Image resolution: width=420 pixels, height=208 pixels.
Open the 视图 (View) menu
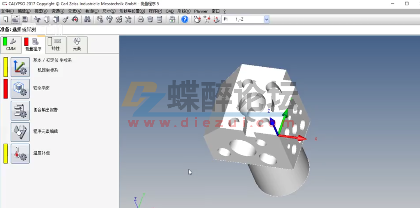[41, 11]
